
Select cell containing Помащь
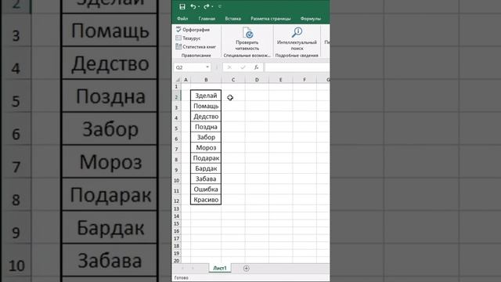click(206, 107)
